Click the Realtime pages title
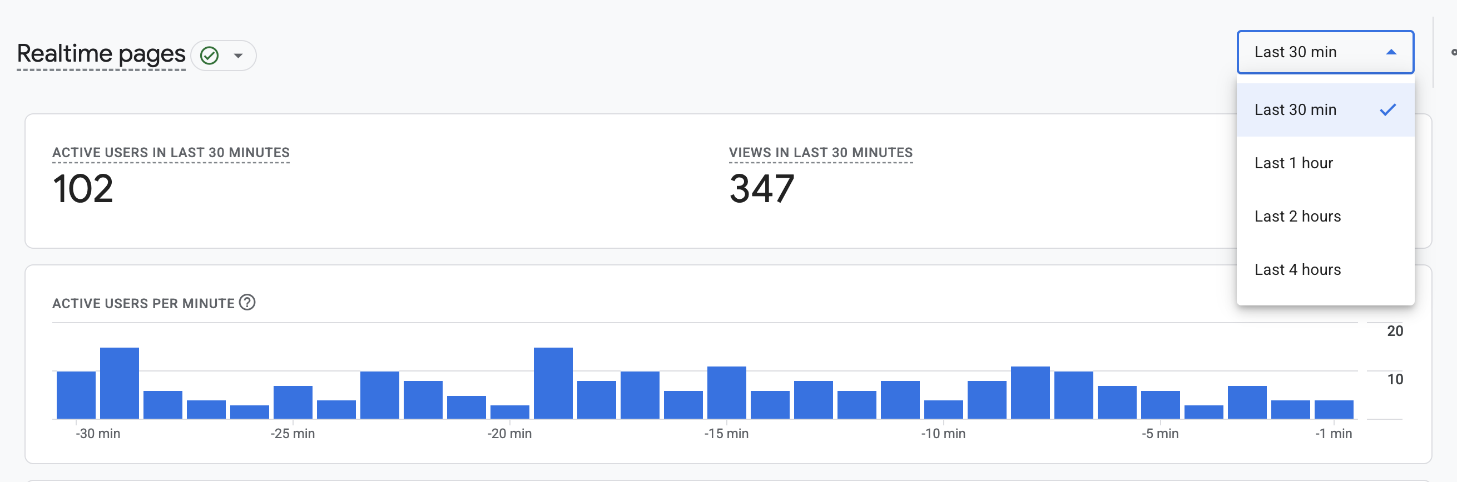Screen dimensions: 1457x482 [101, 54]
